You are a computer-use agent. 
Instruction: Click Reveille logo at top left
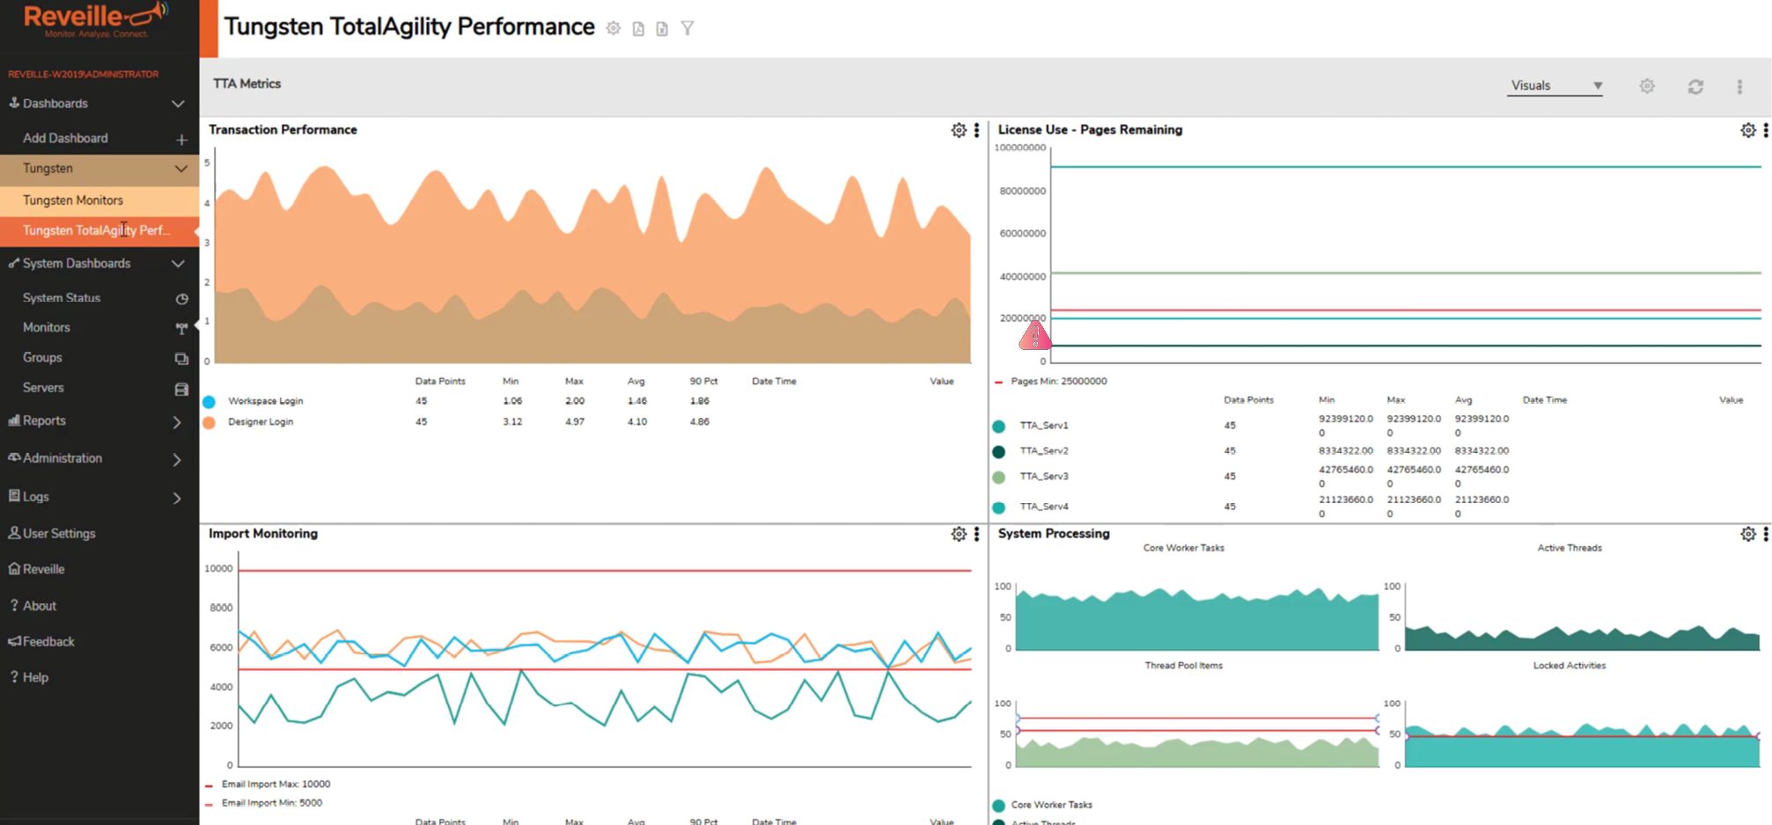click(95, 19)
